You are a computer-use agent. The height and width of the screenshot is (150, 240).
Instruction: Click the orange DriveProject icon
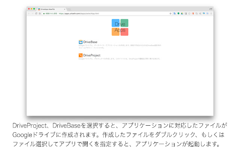(x=81, y=55)
